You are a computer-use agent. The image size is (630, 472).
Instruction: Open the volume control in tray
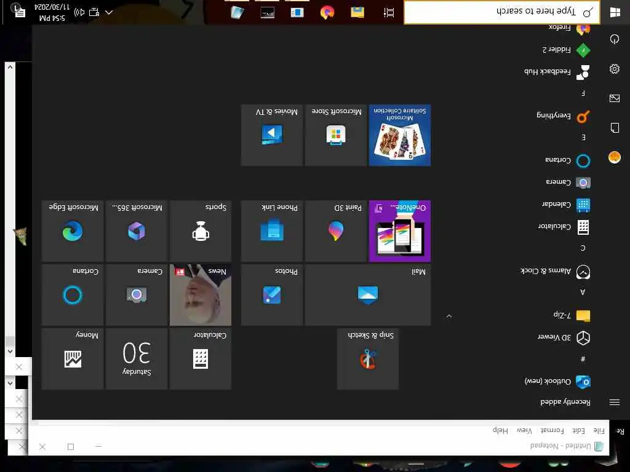point(79,12)
